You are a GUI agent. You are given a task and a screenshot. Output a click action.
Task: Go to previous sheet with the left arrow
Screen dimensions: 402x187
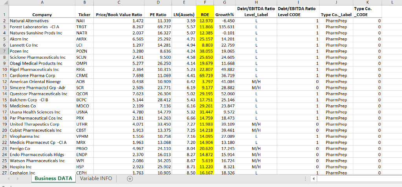coord(9,178)
